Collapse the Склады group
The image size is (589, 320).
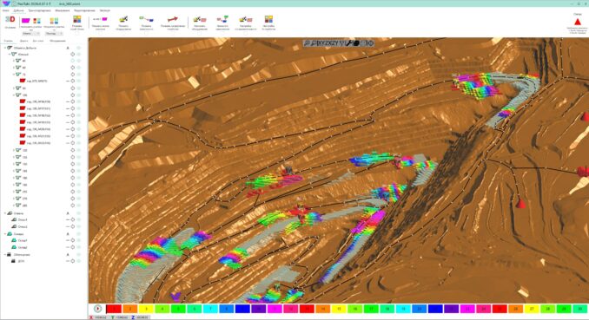click(5, 234)
